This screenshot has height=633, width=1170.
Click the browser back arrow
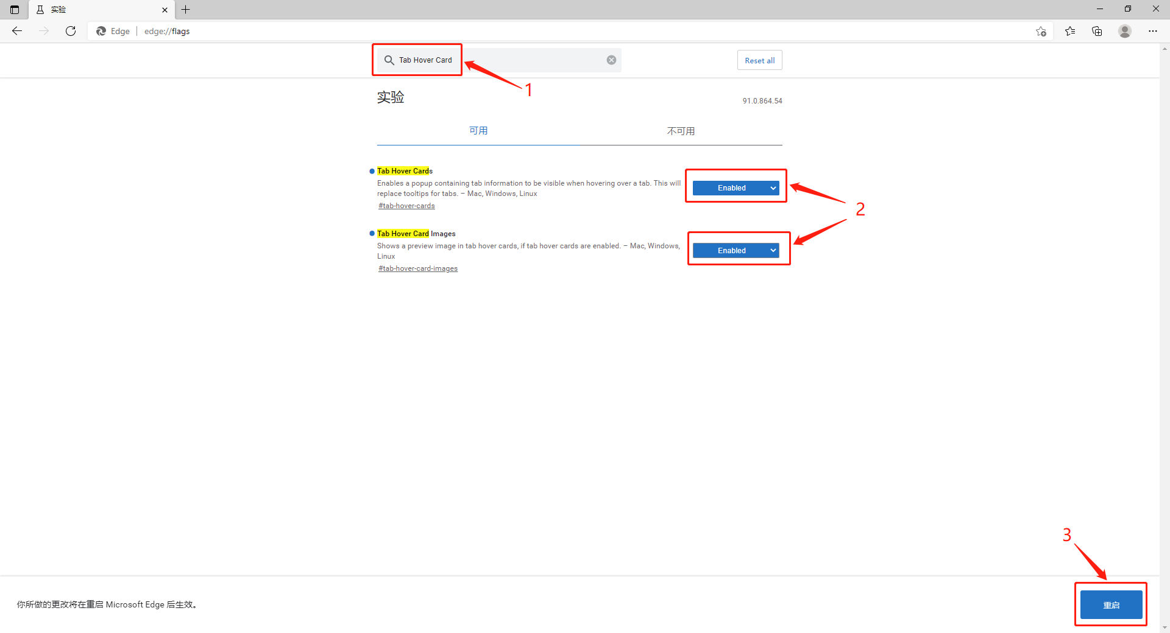tap(17, 31)
